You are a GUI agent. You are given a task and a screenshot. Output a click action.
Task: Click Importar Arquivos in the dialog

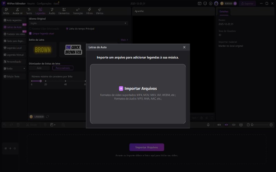pos(138,88)
